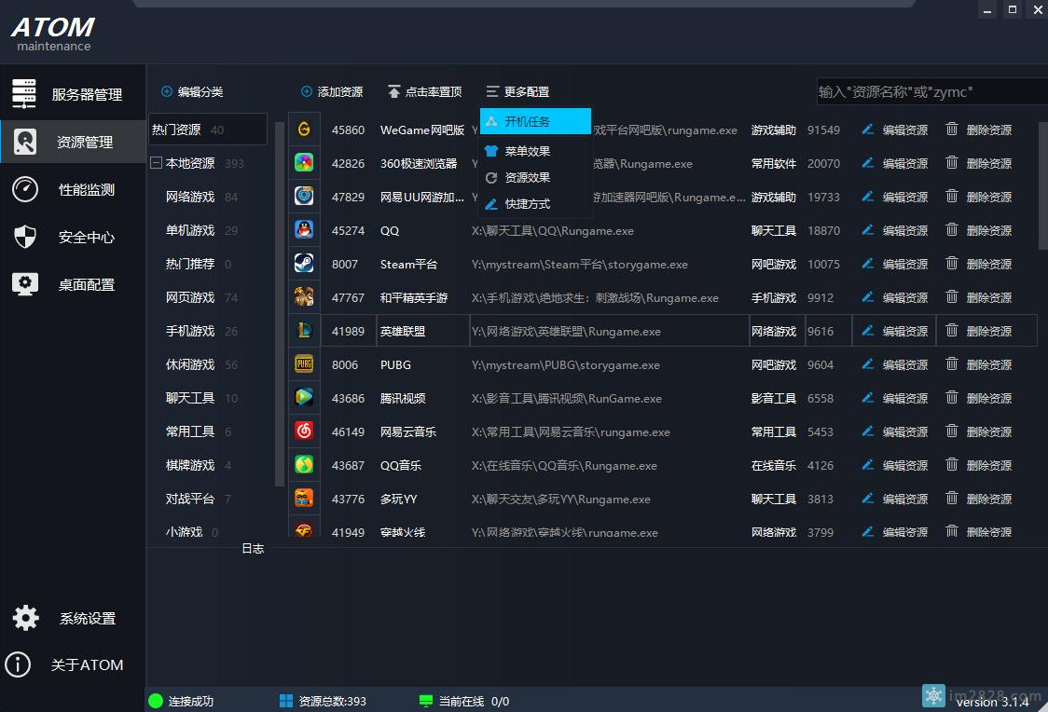
Task: Open the 更多配置 dropdown
Action: pos(518,91)
